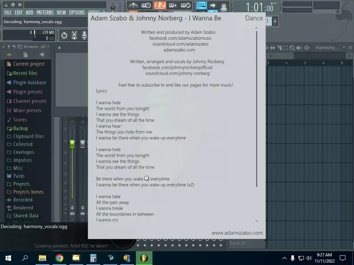Open undo history circular arrow icon
The image size is (354, 265).
[64, 36]
